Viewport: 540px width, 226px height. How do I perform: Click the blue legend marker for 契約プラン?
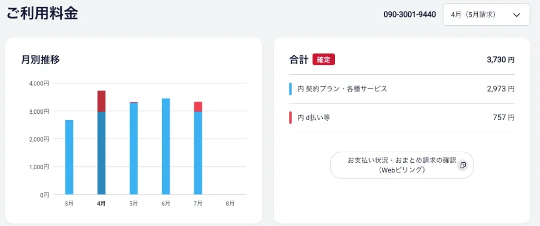(291, 89)
